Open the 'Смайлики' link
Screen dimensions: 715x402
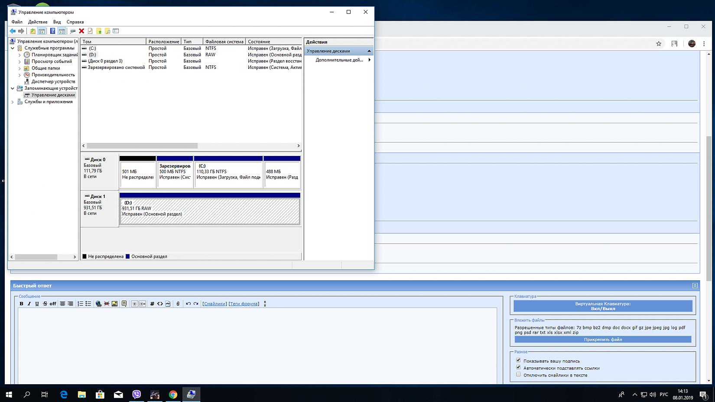coord(214,304)
